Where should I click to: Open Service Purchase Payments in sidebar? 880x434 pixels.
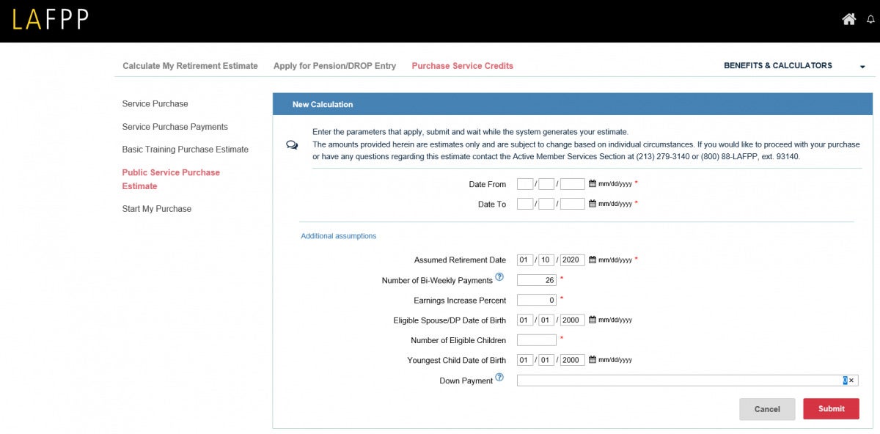click(175, 127)
